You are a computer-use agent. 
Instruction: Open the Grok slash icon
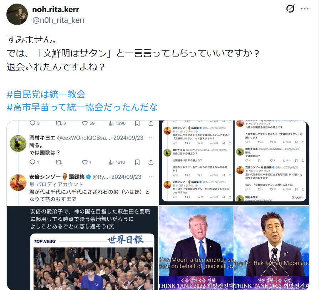290,9
